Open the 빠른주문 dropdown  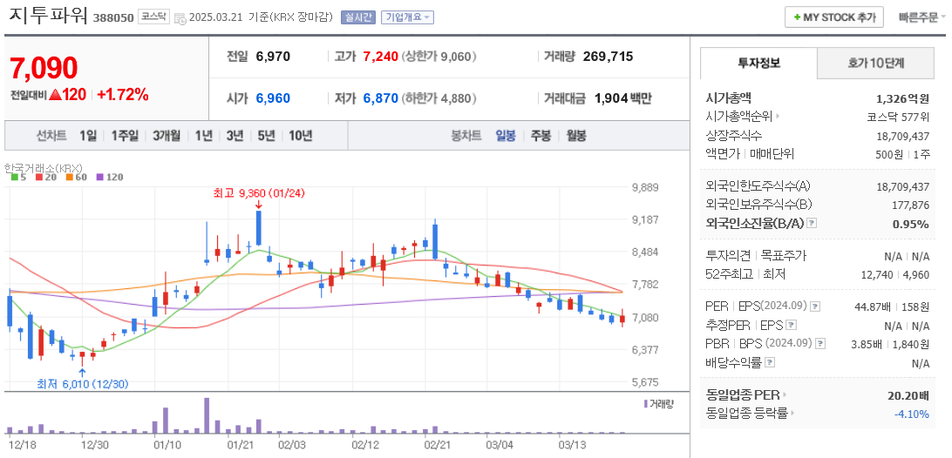coord(922,17)
